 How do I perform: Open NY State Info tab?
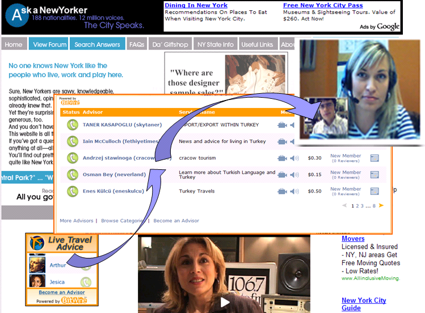click(216, 44)
